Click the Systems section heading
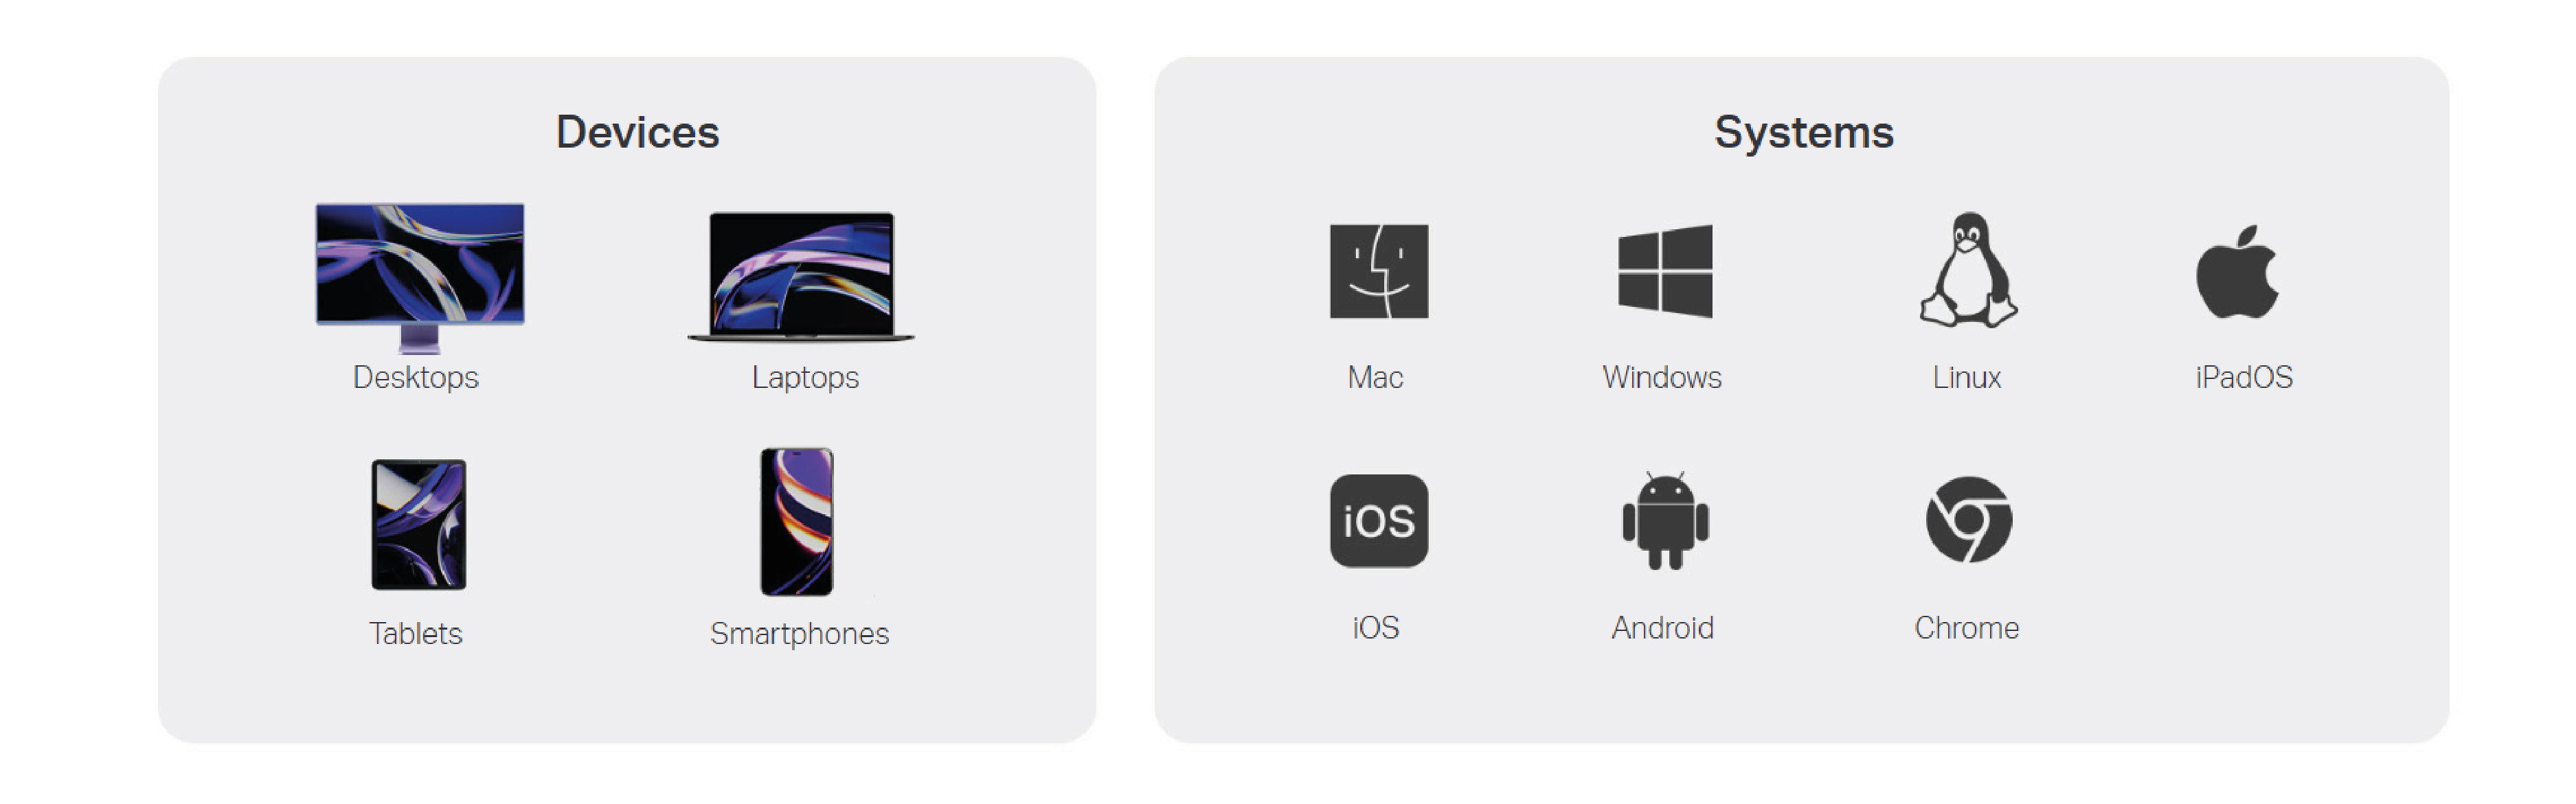This screenshot has height=804, width=2576. point(1804,132)
